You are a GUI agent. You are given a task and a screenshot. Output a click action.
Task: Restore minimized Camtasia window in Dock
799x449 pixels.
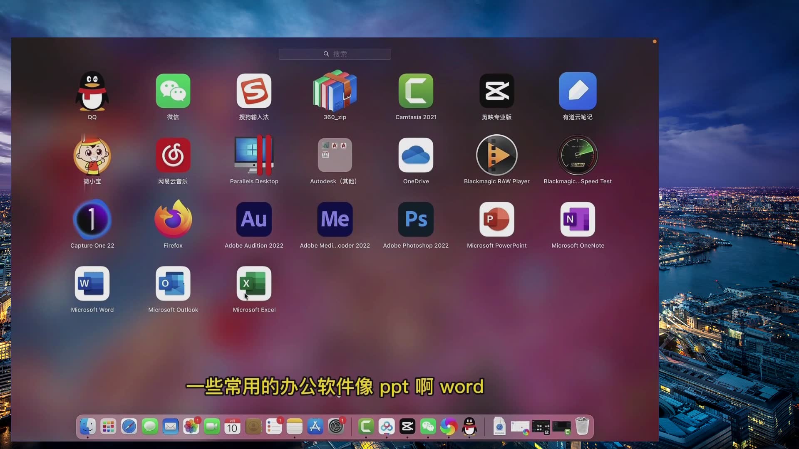click(x=561, y=427)
